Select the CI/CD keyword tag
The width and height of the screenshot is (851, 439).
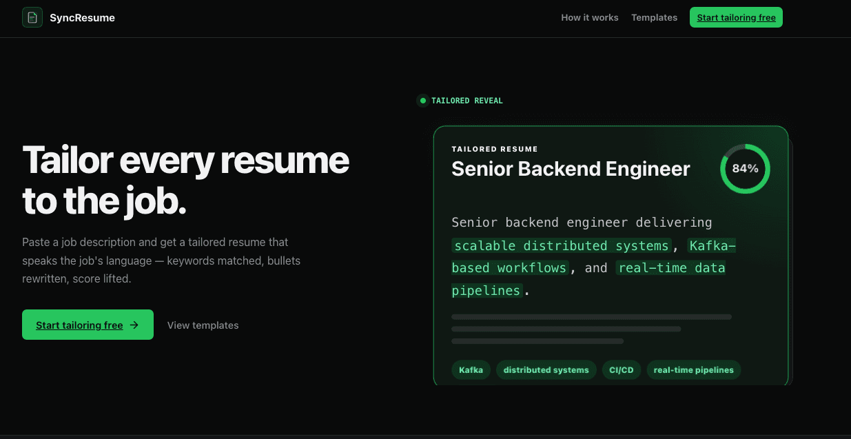coord(621,370)
